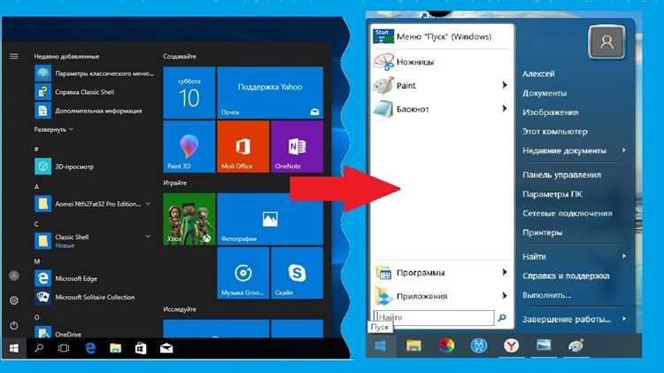Open the Почта Поддержка Yahoo tile
664x373 pixels.
click(270, 93)
